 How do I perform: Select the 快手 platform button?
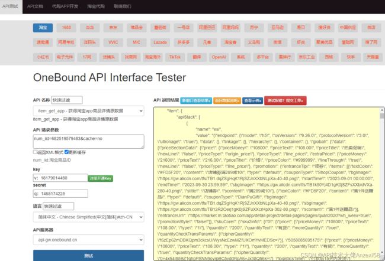tap(351, 57)
